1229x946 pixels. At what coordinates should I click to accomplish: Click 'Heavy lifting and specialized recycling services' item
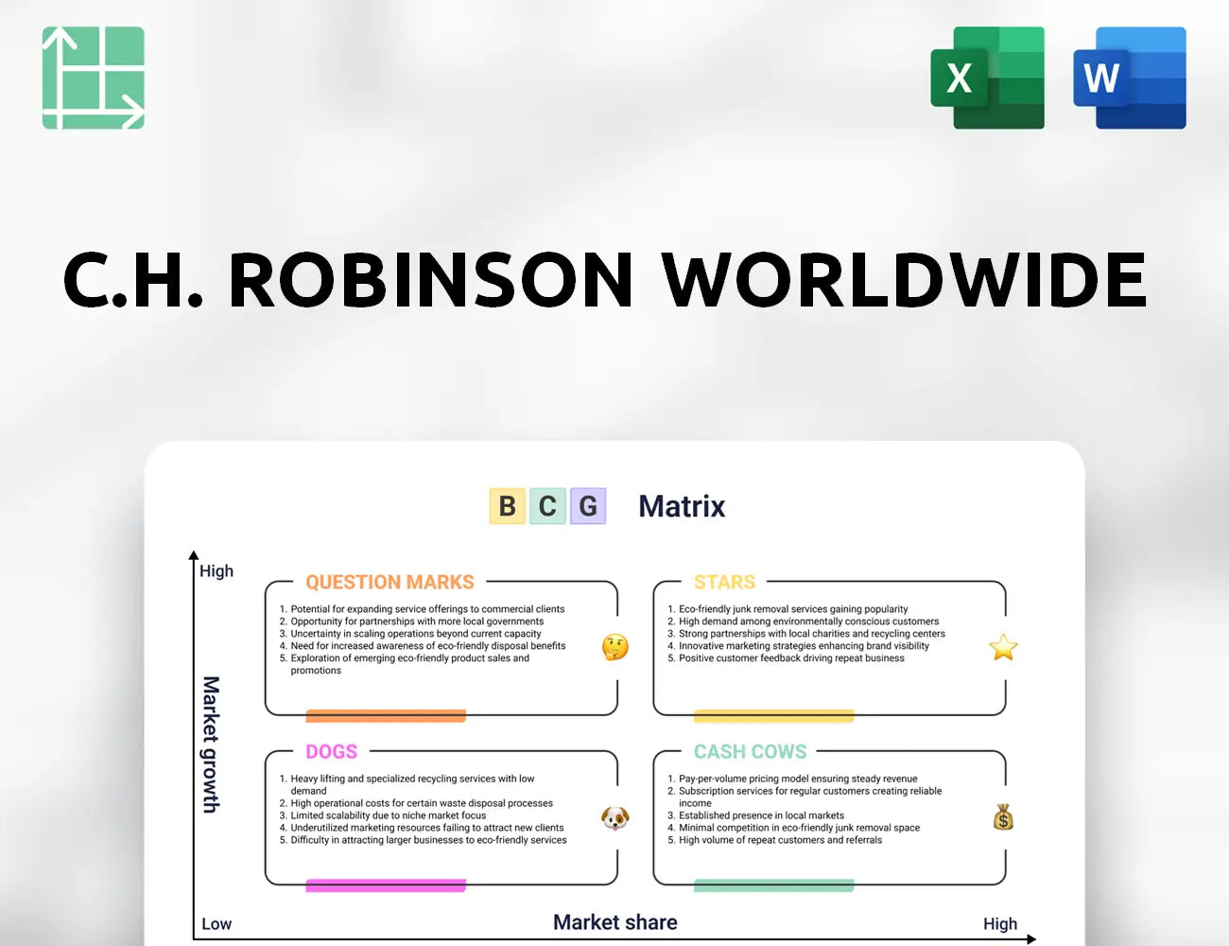pos(412,784)
